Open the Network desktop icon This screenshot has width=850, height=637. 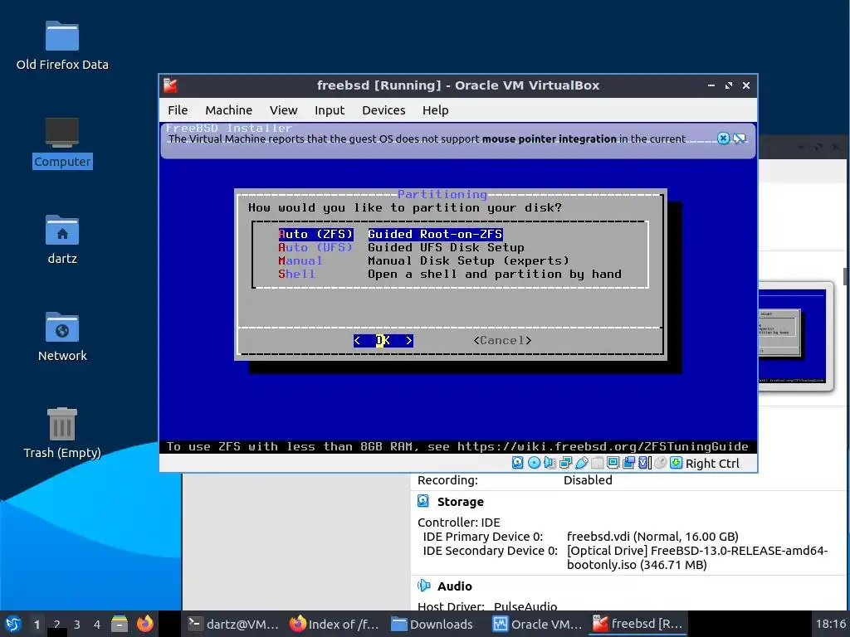(62, 337)
